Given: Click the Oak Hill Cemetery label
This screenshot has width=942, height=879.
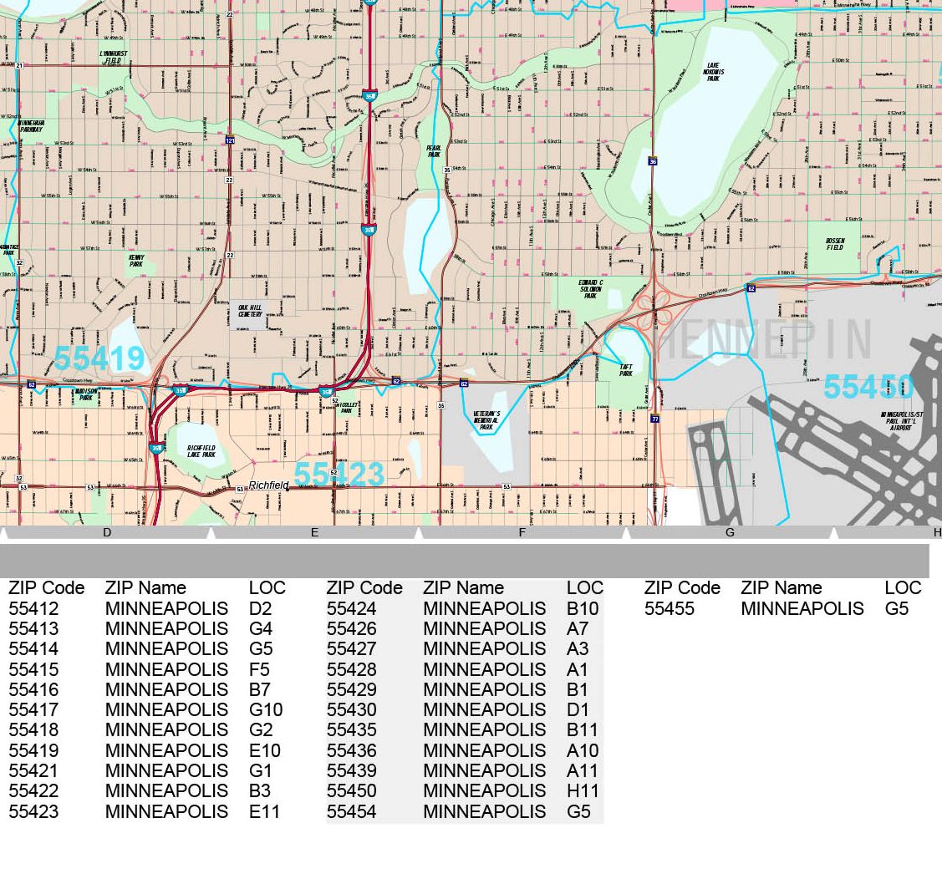Looking at the screenshot, I should (251, 311).
